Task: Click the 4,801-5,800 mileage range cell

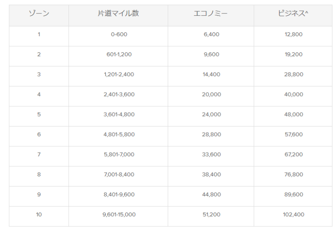Action: 119,134
